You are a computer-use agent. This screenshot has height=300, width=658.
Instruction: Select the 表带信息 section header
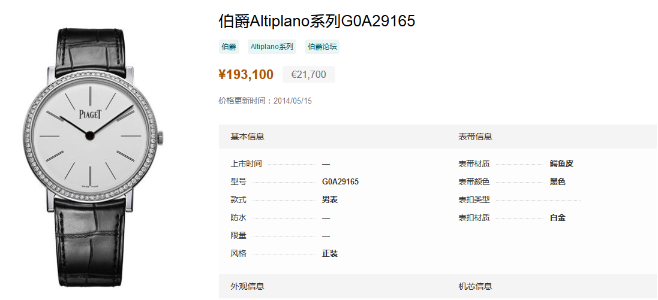pos(475,137)
